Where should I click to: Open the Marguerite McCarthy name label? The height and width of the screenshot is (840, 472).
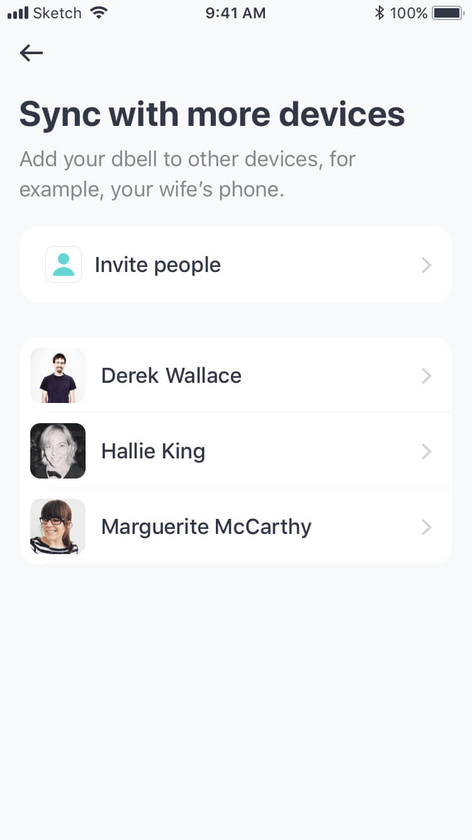pos(206,527)
